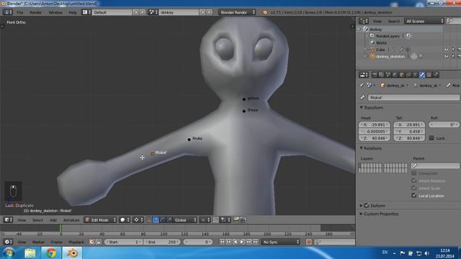Open the Physics properties tab
461x259 pixels.
pyautogui.click(x=436, y=75)
